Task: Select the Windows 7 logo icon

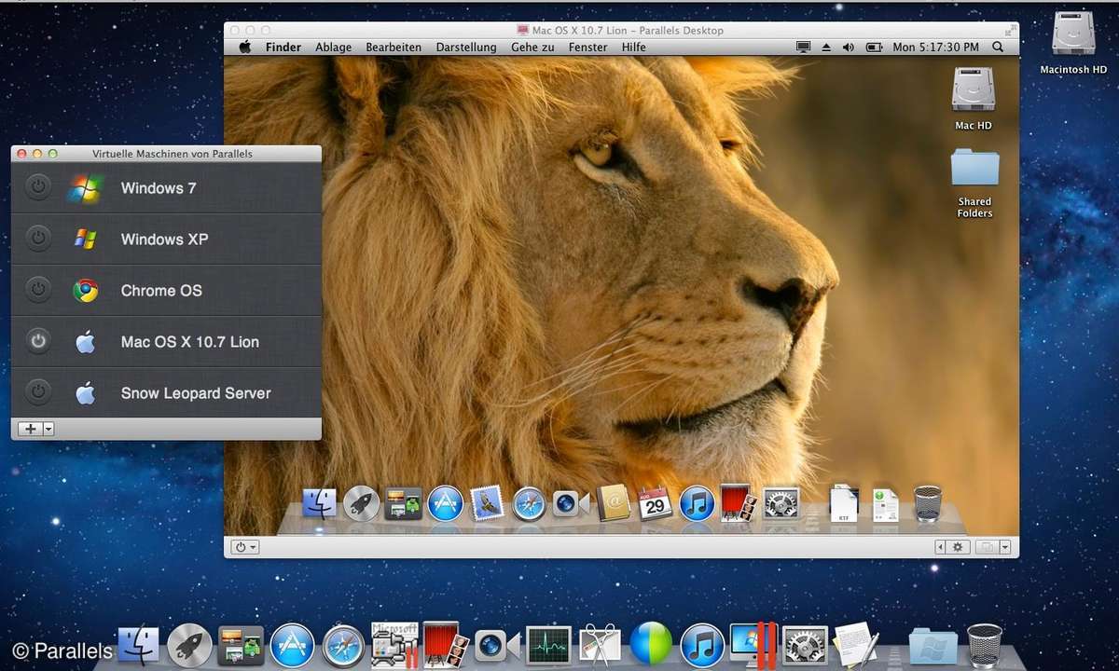Action: [x=85, y=188]
